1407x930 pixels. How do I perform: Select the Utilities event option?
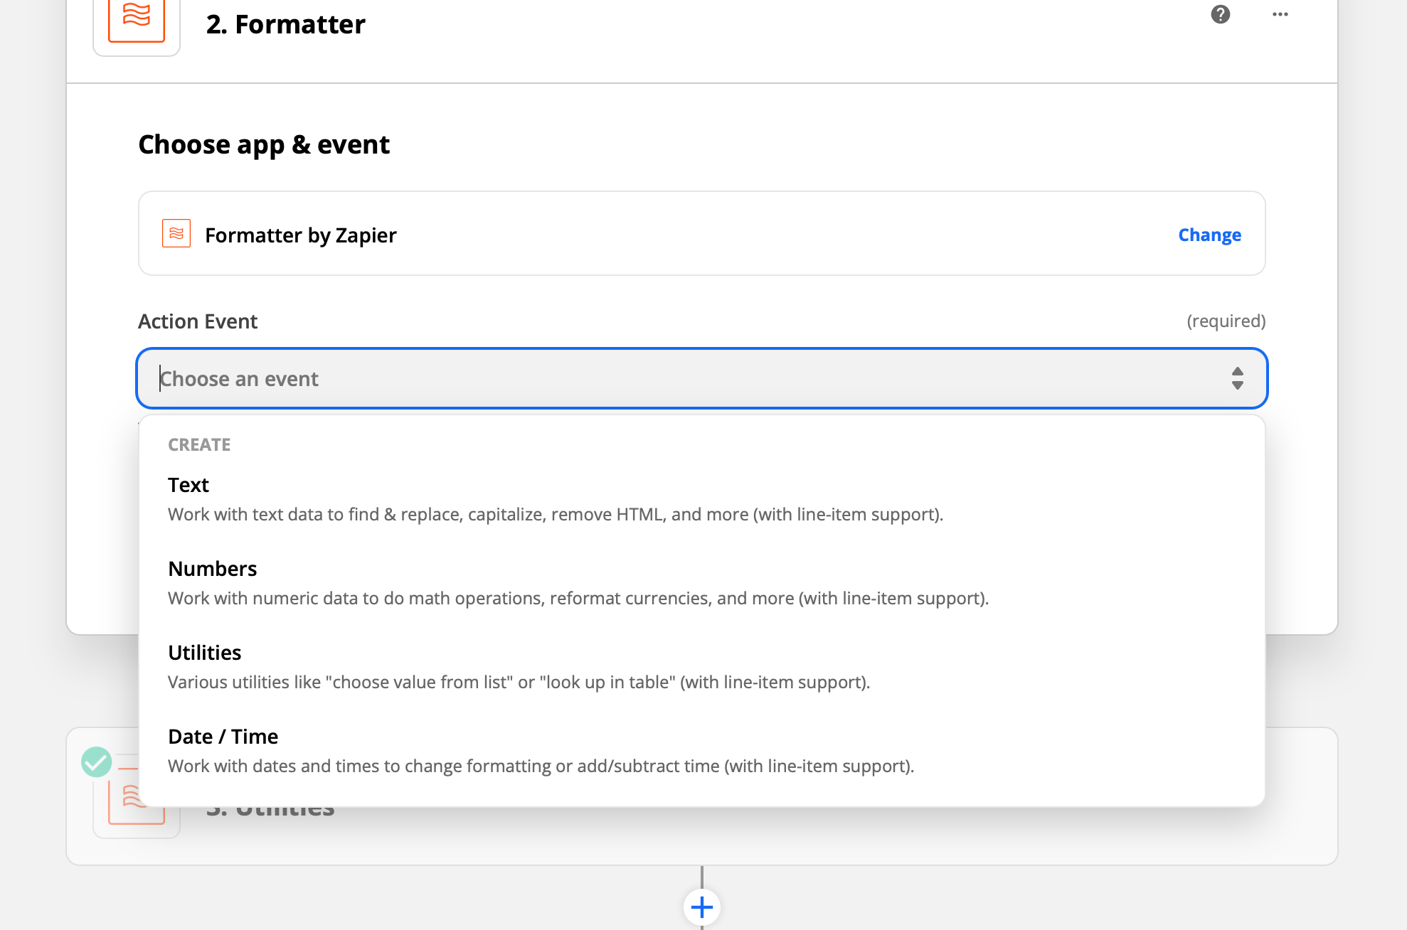pyautogui.click(x=702, y=667)
